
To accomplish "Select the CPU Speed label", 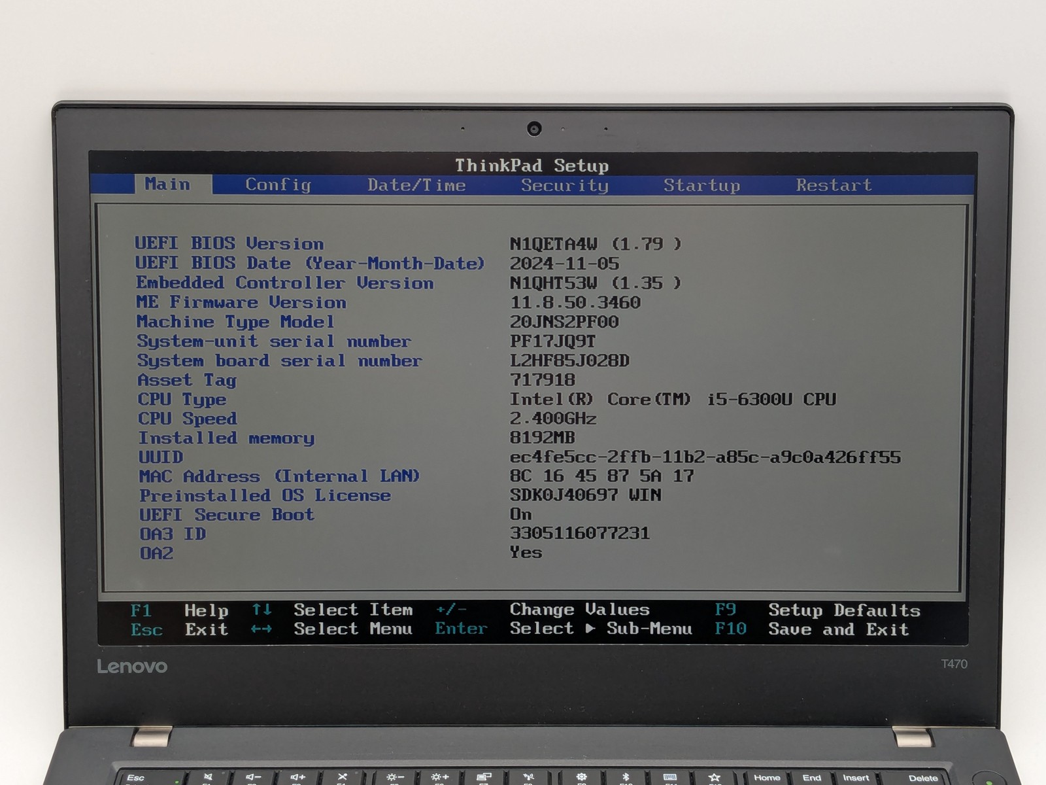I will tap(187, 419).
